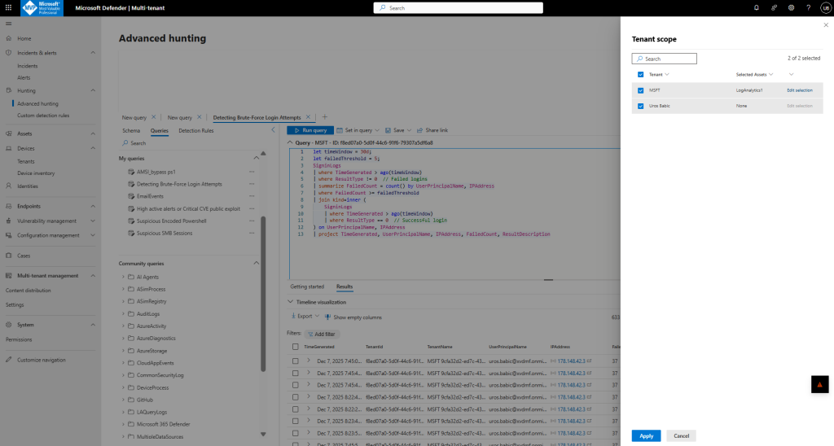Click the help question mark icon
Viewport: 834px width, 446px height.
click(x=808, y=7)
